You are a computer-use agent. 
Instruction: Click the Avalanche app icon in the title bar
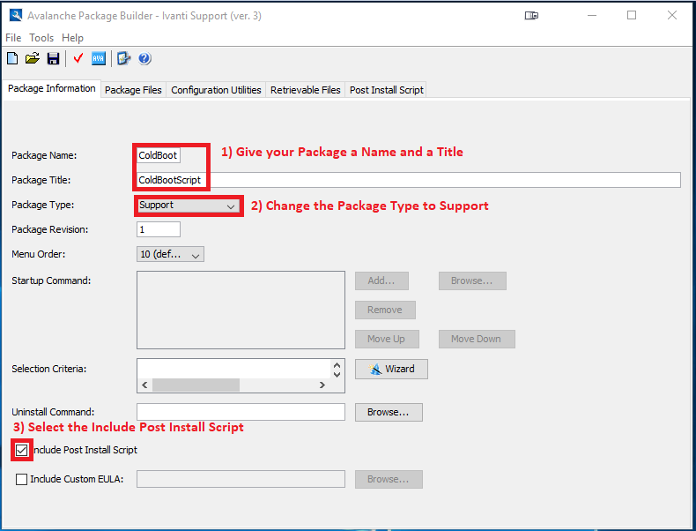[16, 16]
